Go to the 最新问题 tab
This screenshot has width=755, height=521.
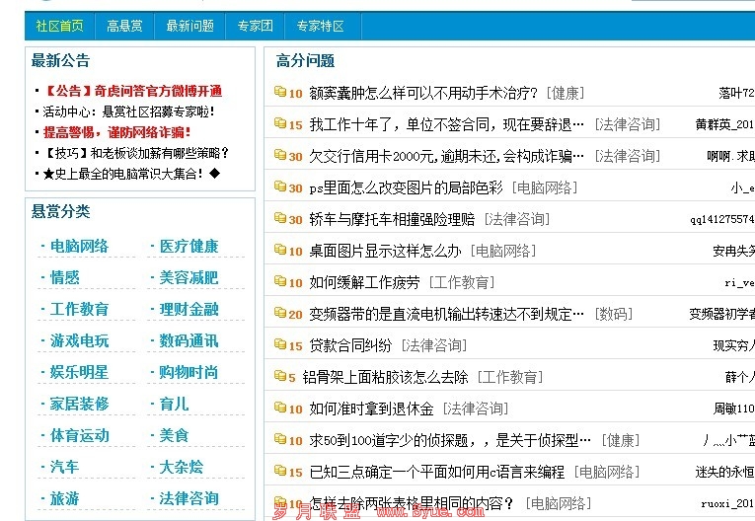tap(189, 26)
